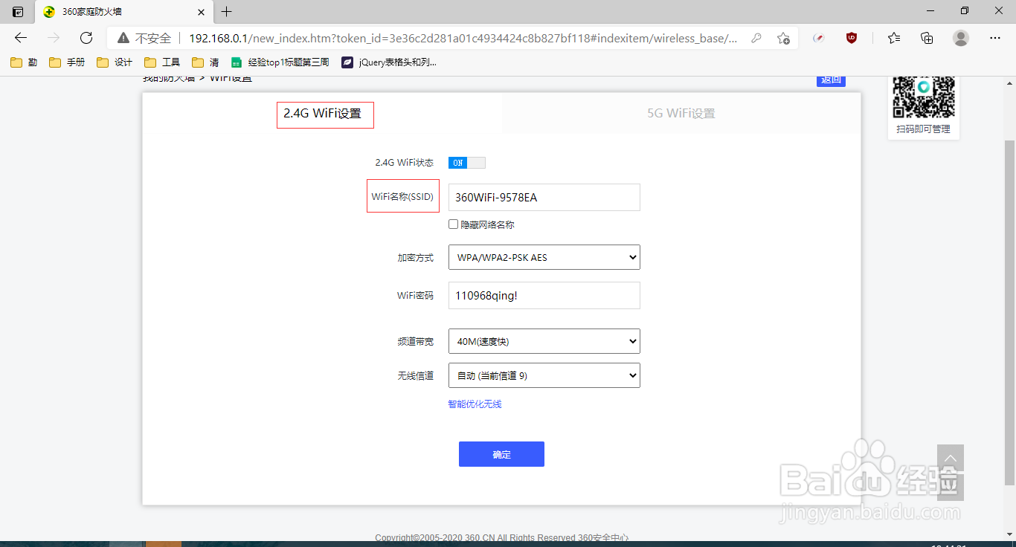Open the 设计 bookmarks folder
This screenshot has height=547, width=1016.
pos(115,62)
